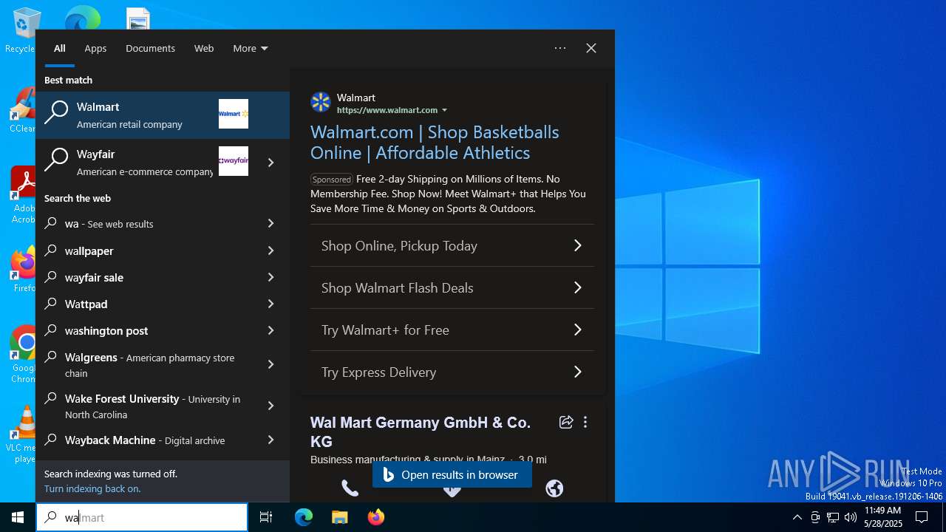Click the Walmart spark logo in preview
946x532 pixels.
pos(321,103)
